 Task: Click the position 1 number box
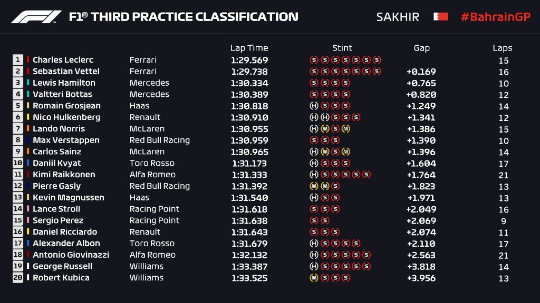click(x=18, y=60)
